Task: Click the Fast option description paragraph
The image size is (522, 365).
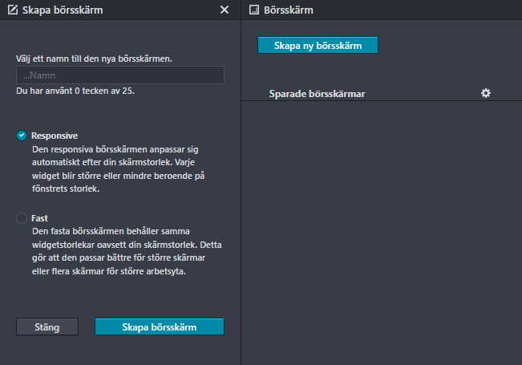Action: pyautogui.click(x=127, y=251)
